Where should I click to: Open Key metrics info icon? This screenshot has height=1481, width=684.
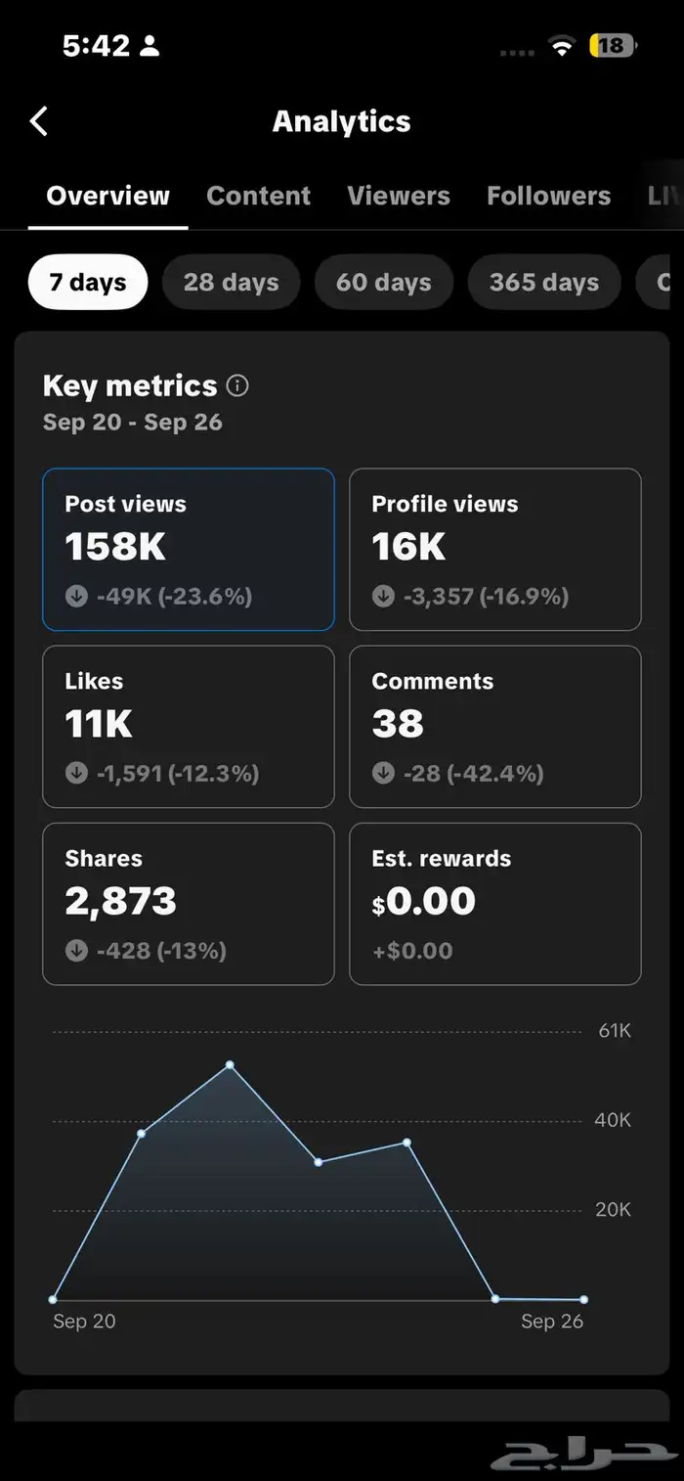[237, 386]
